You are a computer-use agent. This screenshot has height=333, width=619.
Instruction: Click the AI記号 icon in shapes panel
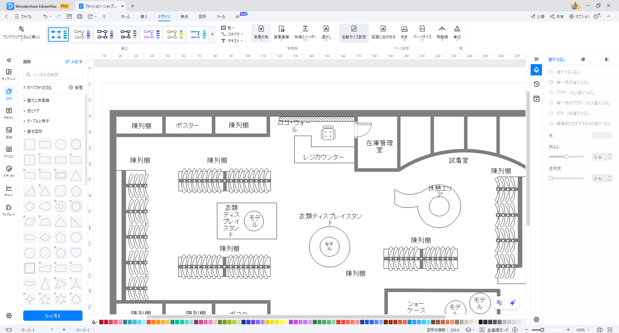74,61
